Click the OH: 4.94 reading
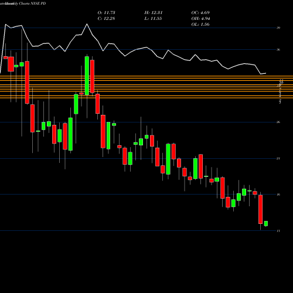 200,19
